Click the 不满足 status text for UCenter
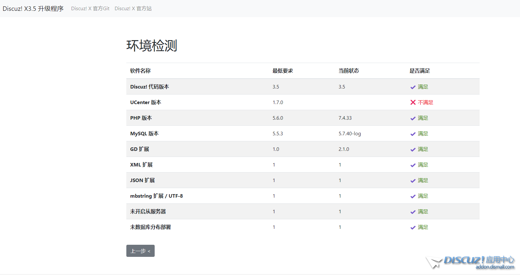 click(425, 102)
